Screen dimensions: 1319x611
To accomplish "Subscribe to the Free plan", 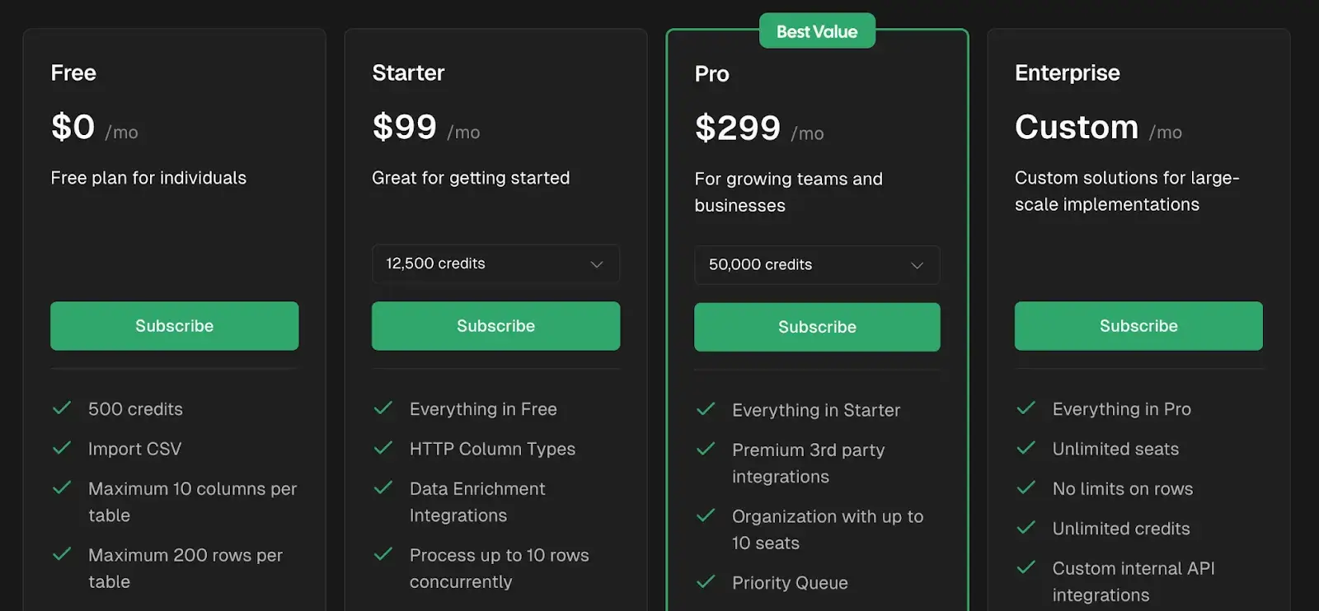I will click(174, 326).
